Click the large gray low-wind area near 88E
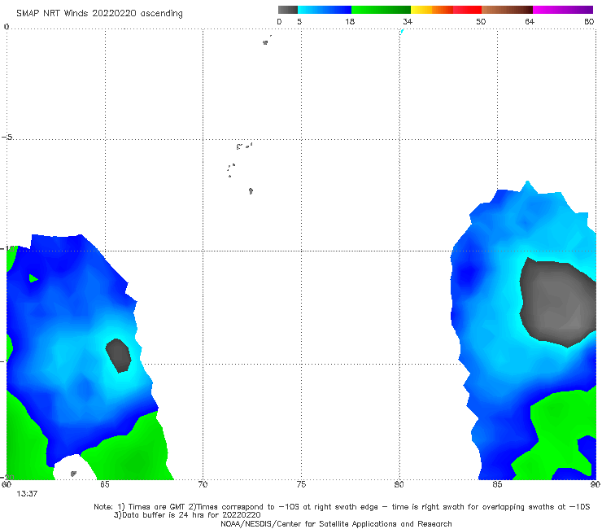602x529 pixels. pyautogui.click(x=559, y=302)
